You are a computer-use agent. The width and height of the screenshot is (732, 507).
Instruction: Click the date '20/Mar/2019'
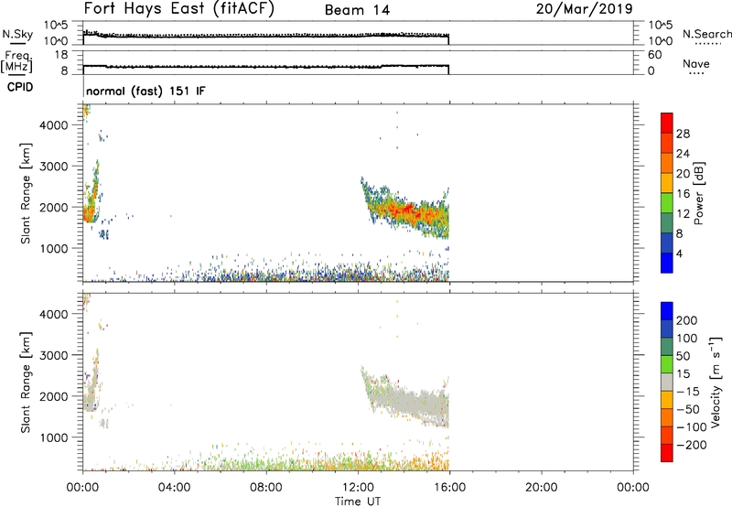pos(585,9)
